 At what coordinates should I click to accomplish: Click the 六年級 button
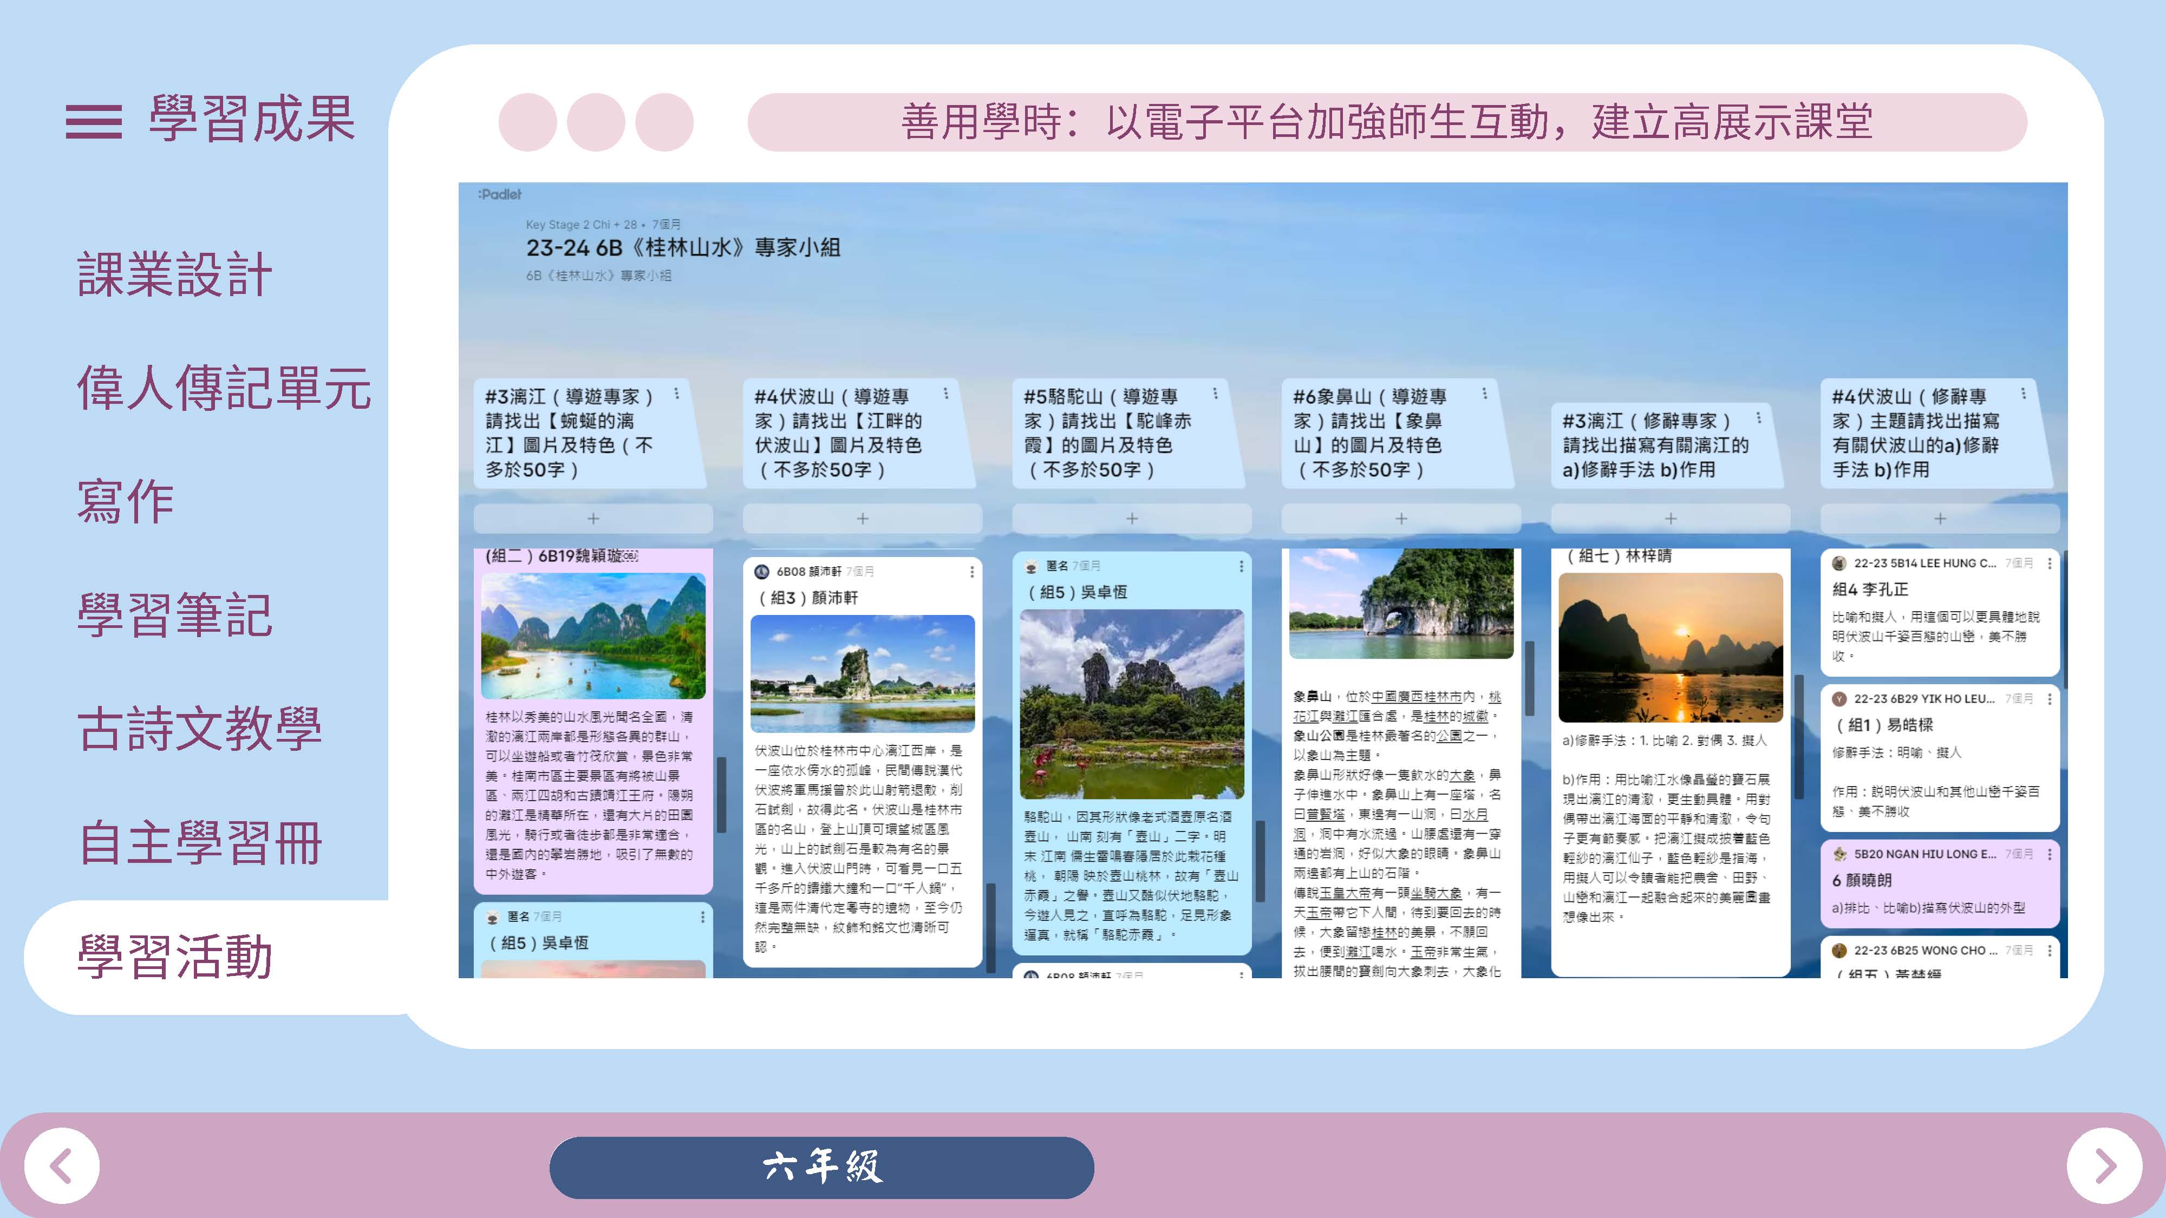click(821, 1167)
